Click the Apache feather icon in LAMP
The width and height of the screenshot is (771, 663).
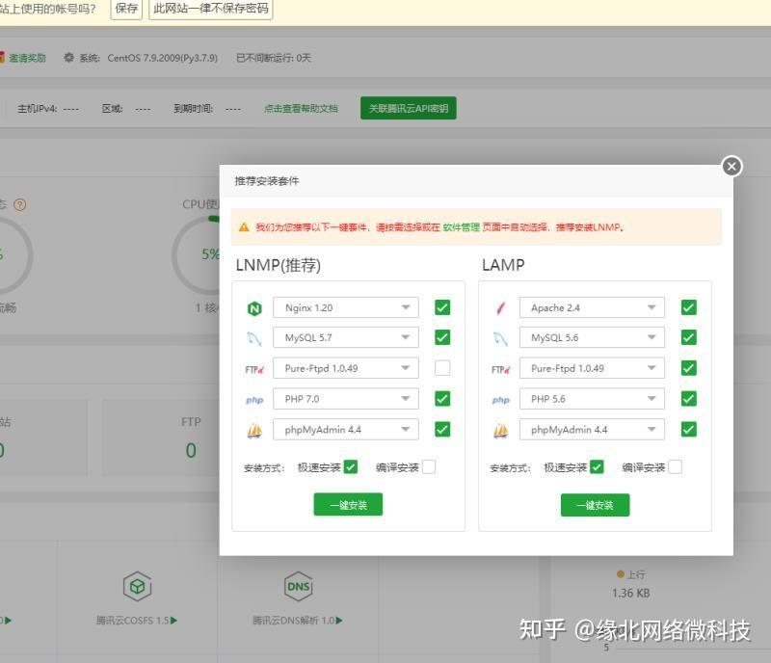[x=500, y=308]
